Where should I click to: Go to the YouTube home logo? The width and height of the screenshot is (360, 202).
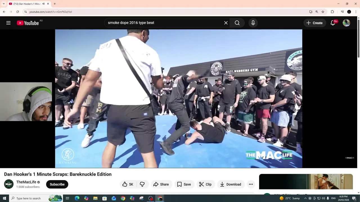pos(28,23)
